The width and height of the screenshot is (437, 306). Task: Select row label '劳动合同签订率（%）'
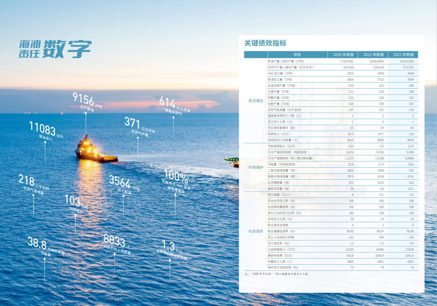(x=281, y=201)
